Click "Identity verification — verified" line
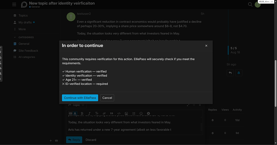The width and height of the screenshot is (277, 145). tap(85, 76)
